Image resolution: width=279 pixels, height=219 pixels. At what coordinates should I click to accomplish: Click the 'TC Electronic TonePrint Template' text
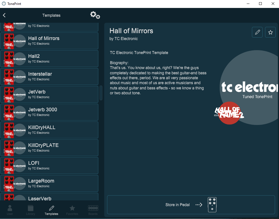(x=139, y=53)
